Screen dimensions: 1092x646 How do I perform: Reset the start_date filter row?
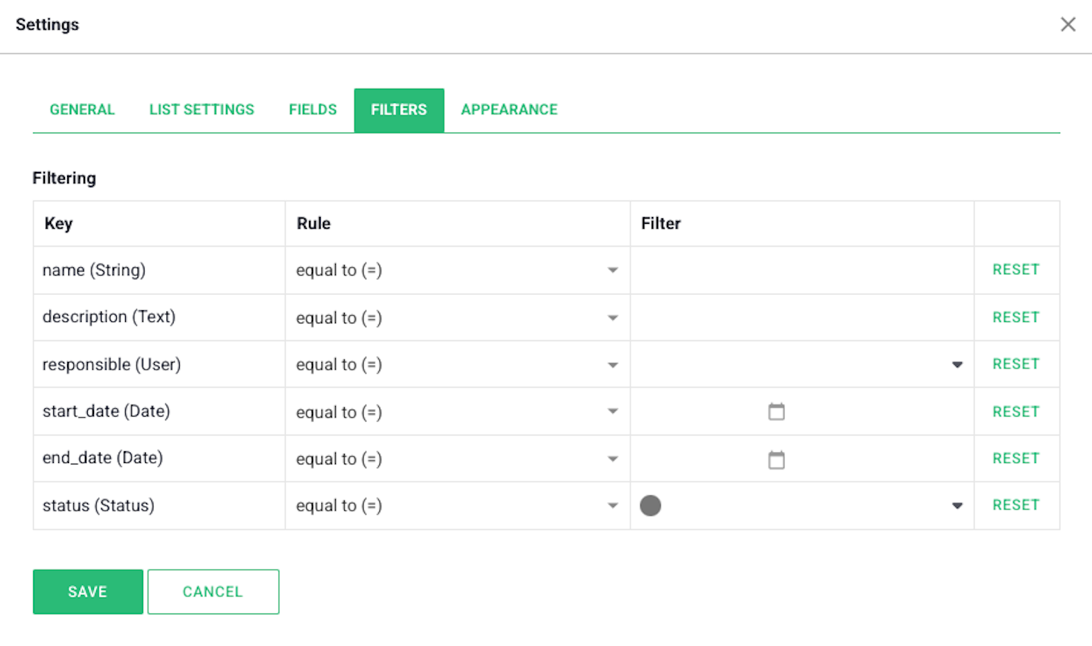click(x=1016, y=412)
